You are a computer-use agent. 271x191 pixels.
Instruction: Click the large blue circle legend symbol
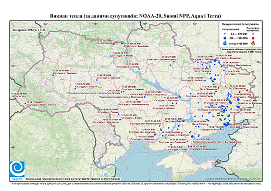[225, 38]
